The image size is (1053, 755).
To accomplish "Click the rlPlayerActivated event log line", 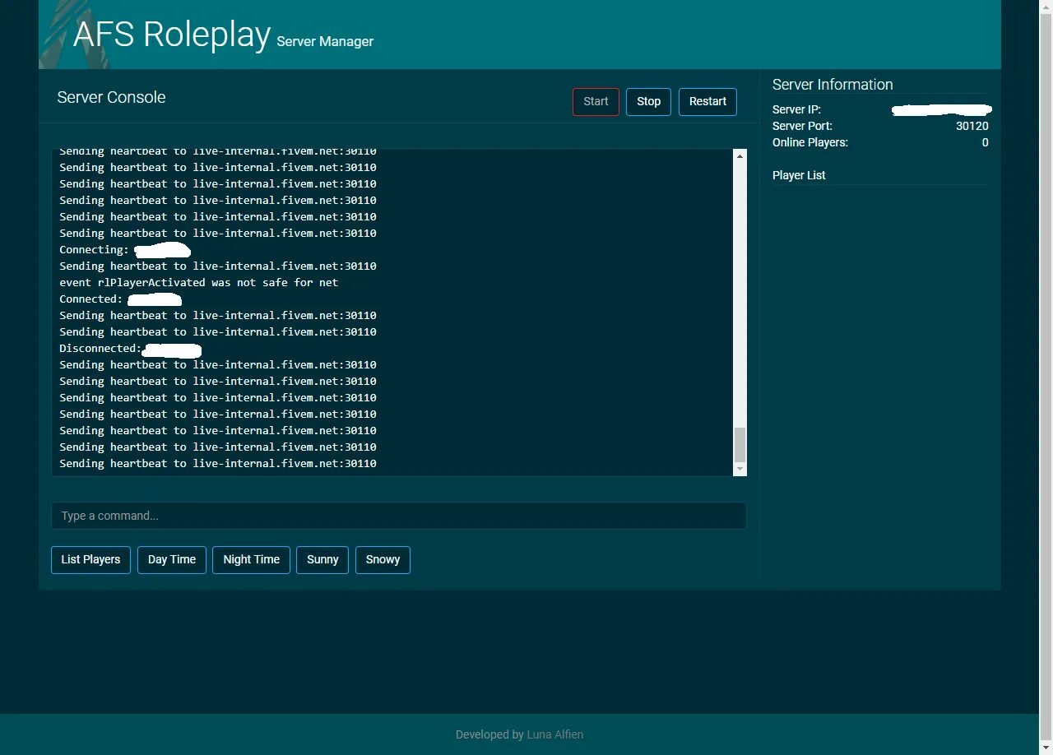I will [x=198, y=283].
